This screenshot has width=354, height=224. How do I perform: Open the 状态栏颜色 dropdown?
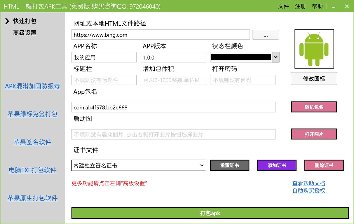tap(275, 57)
